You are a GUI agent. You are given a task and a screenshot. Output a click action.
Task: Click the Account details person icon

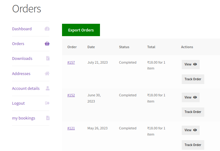[x=48, y=88]
